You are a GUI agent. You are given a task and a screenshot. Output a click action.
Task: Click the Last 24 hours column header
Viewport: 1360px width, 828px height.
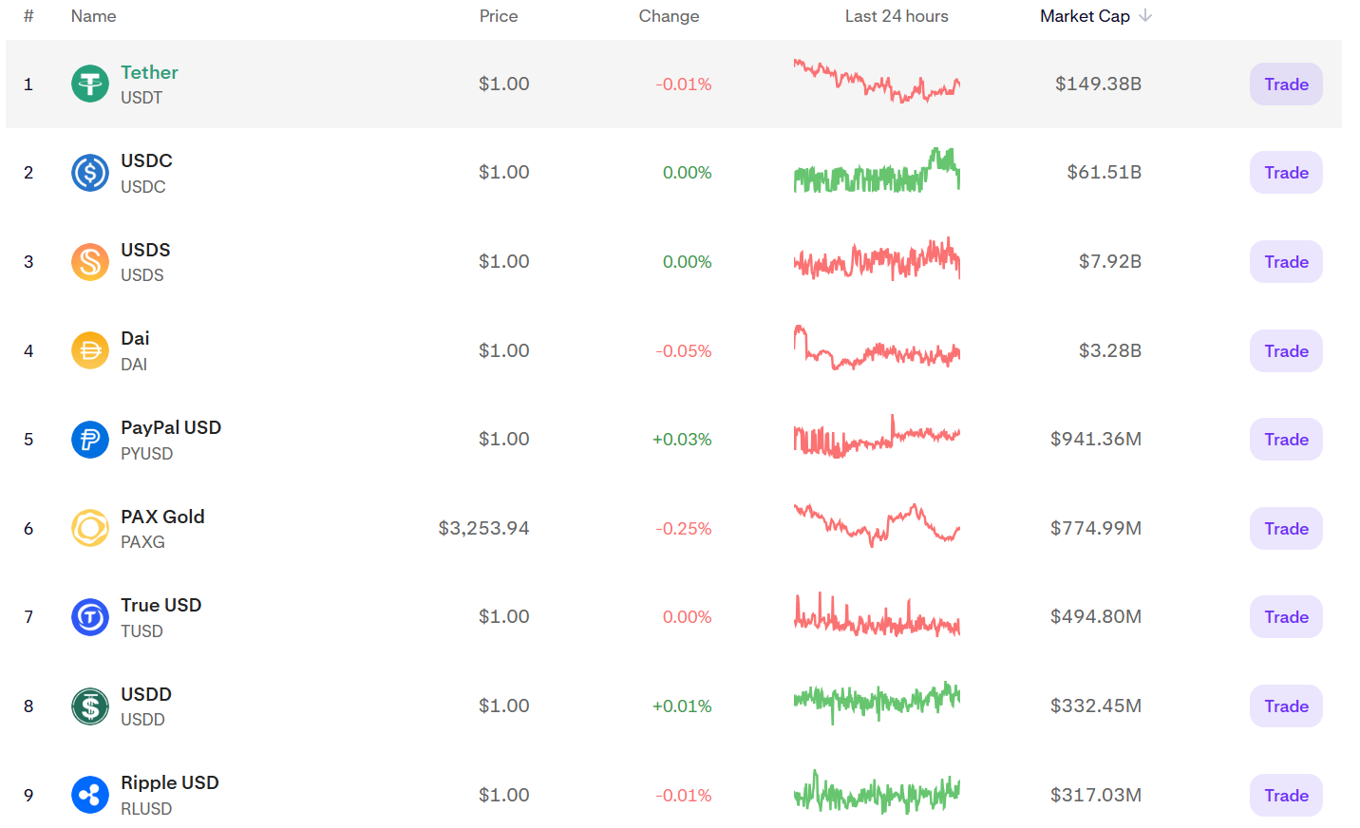(x=897, y=16)
